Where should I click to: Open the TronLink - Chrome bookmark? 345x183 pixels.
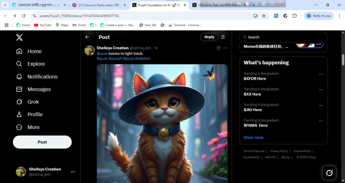point(185,25)
